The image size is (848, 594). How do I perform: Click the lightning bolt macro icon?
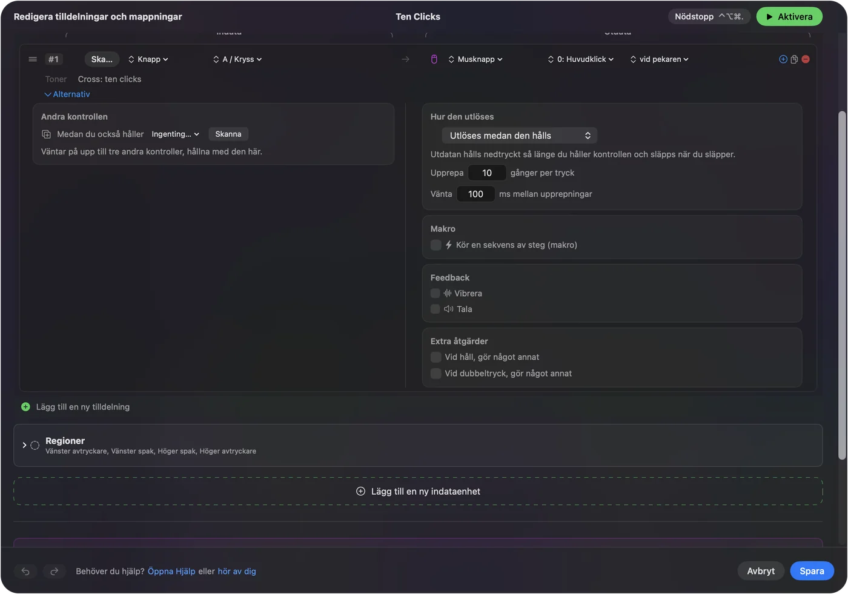(449, 245)
